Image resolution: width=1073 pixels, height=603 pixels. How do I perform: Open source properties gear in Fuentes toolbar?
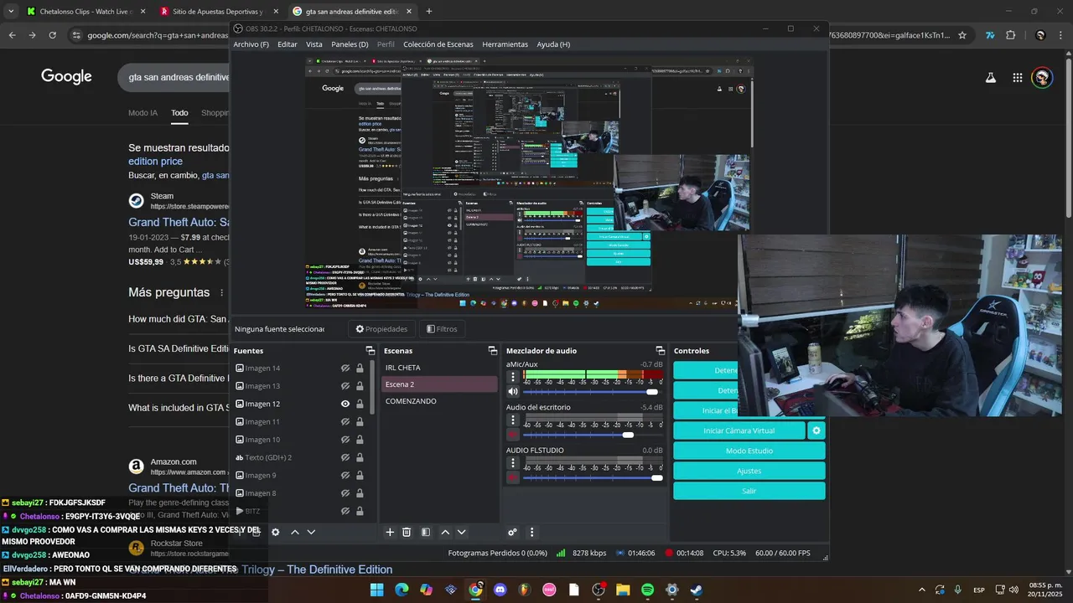tap(275, 532)
